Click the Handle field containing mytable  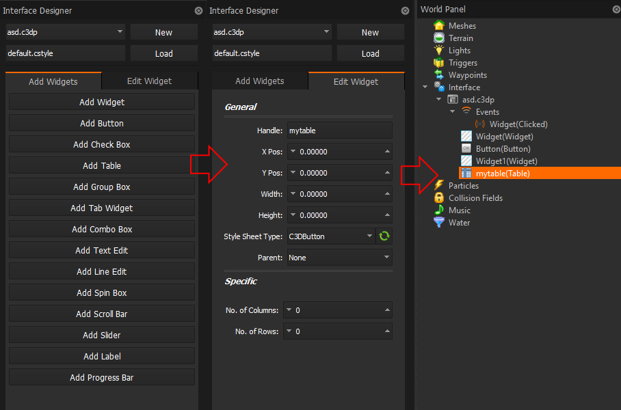(340, 131)
